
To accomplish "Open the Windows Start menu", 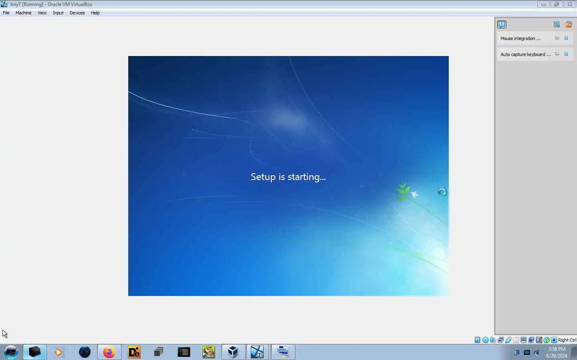I will tap(11, 352).
